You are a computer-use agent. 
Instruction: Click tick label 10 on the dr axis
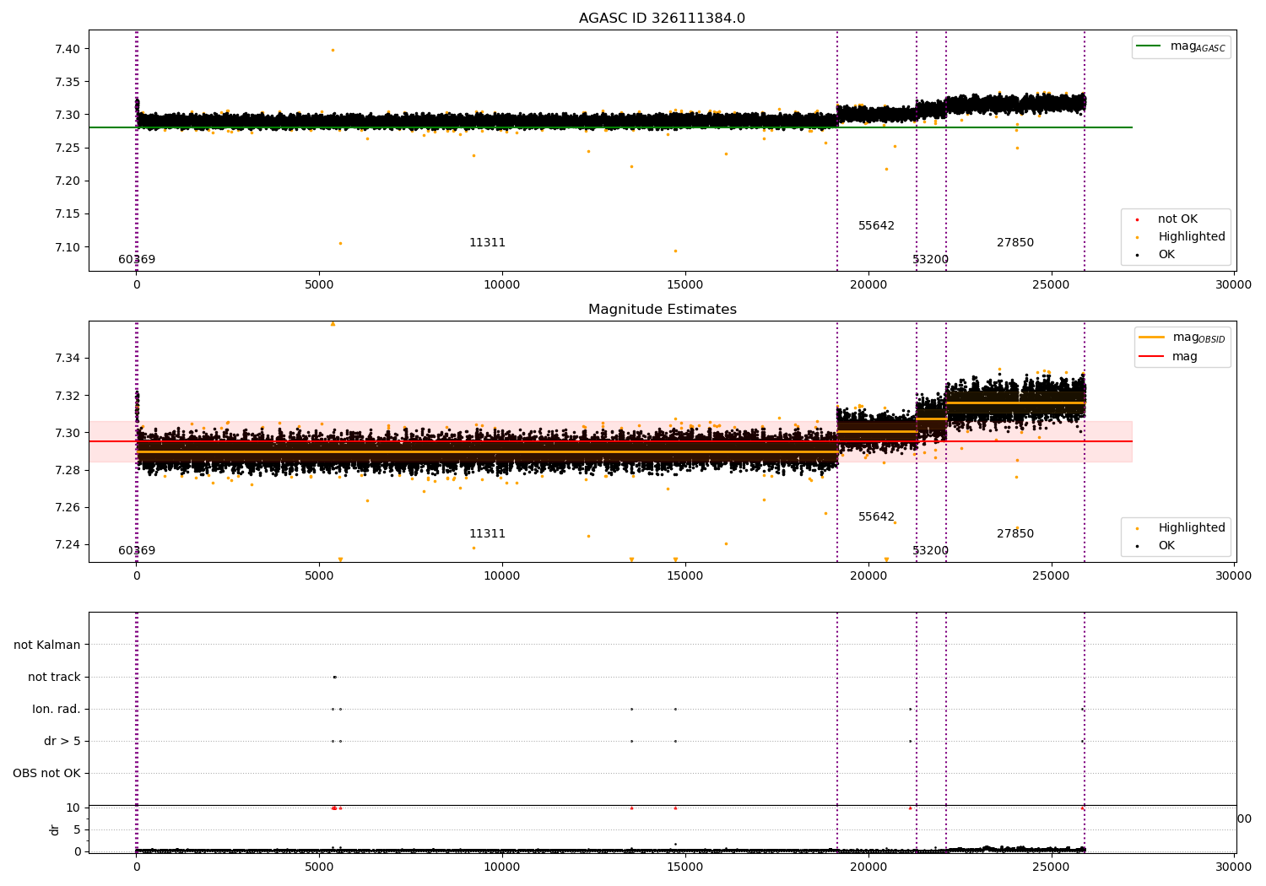click(73, 808)
